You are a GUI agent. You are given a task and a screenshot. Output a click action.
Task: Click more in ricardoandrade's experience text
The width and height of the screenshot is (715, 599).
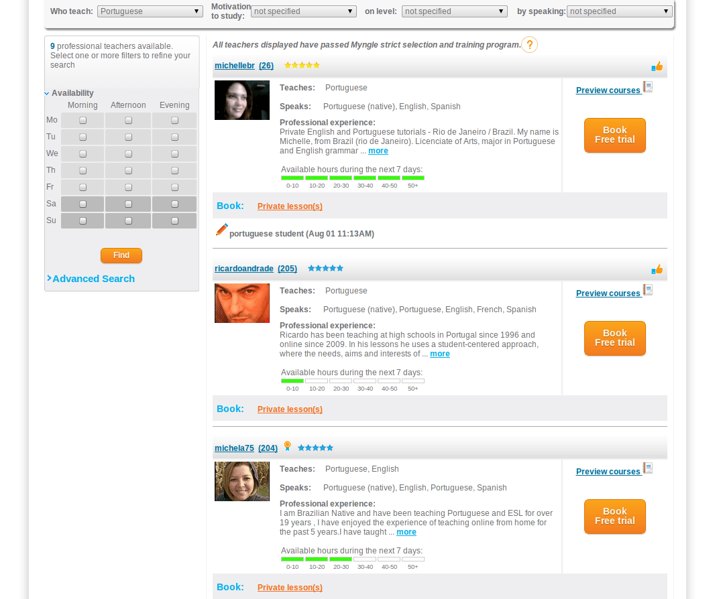439,354
